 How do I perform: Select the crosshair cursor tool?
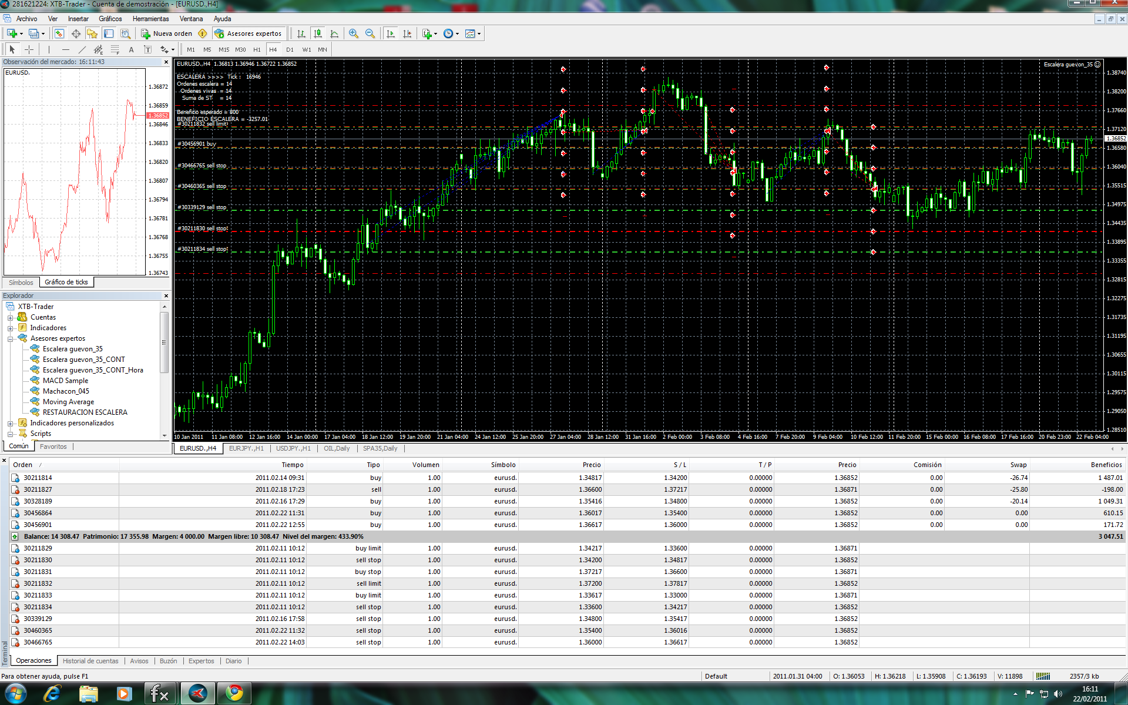[x=29, y=50]
